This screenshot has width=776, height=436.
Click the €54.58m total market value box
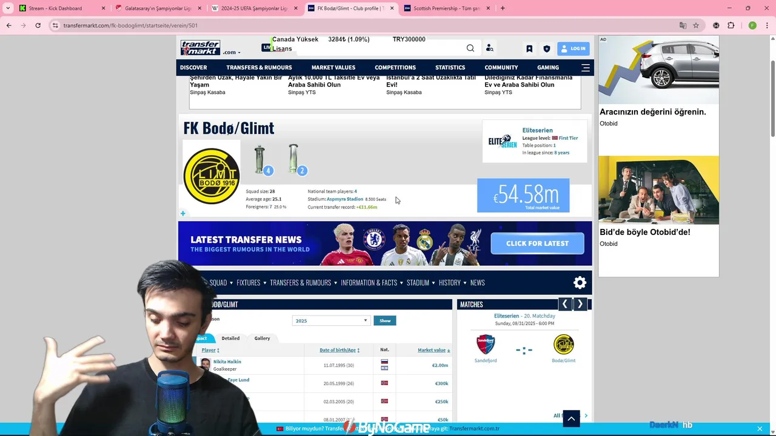[523, 196]
